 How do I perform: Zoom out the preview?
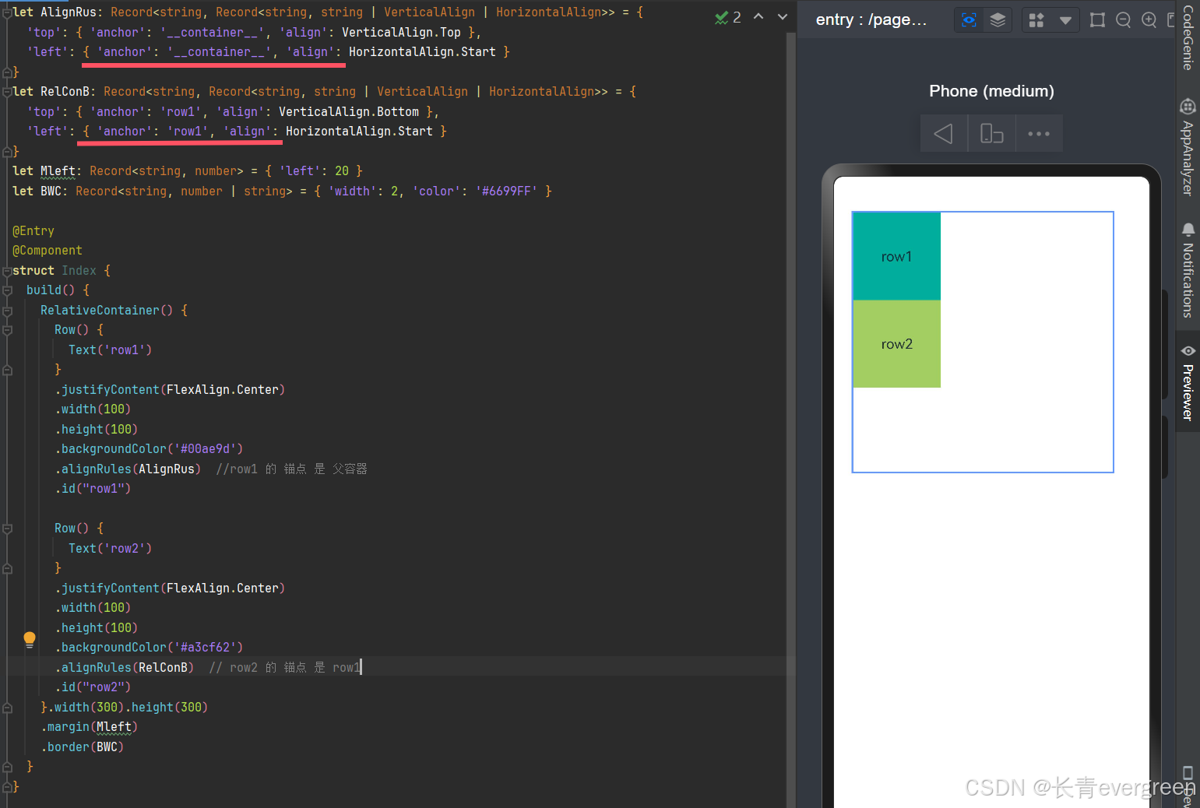(x=1123, y=20)
